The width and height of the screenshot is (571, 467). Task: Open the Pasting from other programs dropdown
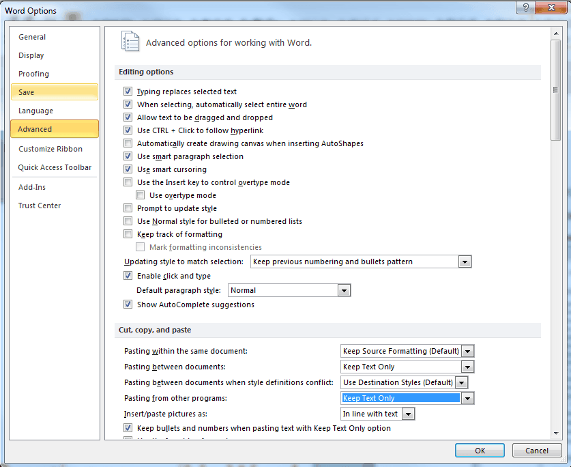(x=468, y=398)
